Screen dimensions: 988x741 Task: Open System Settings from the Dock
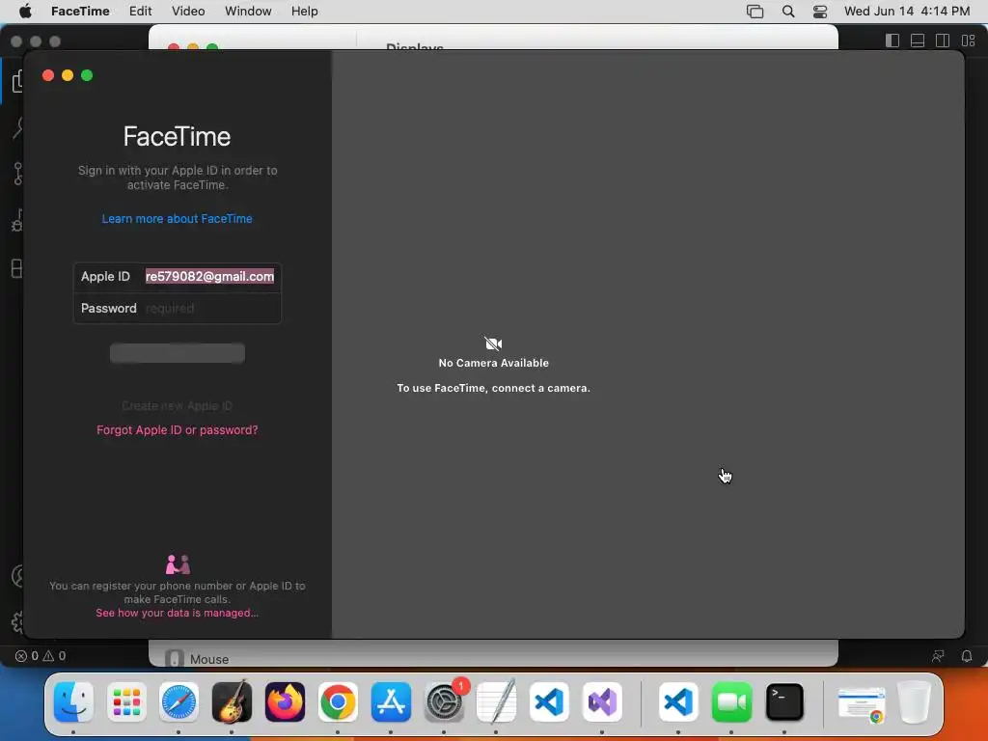[x=444, y=702]
